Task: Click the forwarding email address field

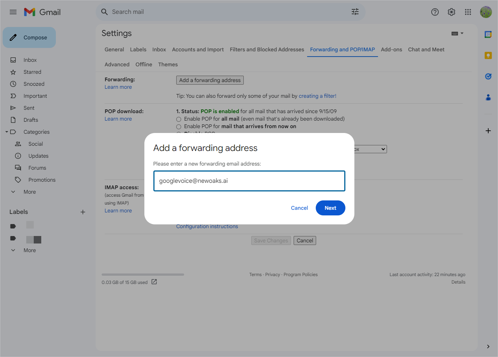Action: 249,181
